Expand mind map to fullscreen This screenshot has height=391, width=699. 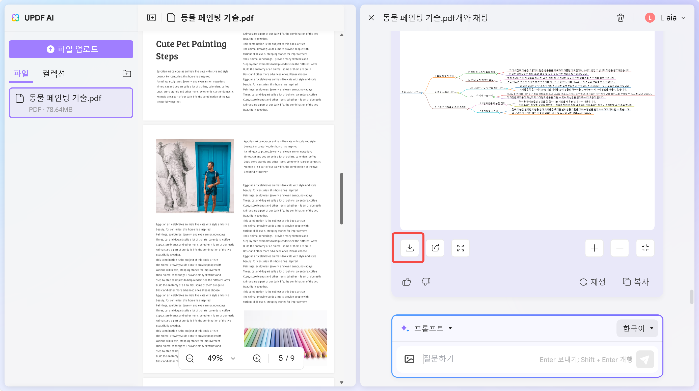click(461, 248)
